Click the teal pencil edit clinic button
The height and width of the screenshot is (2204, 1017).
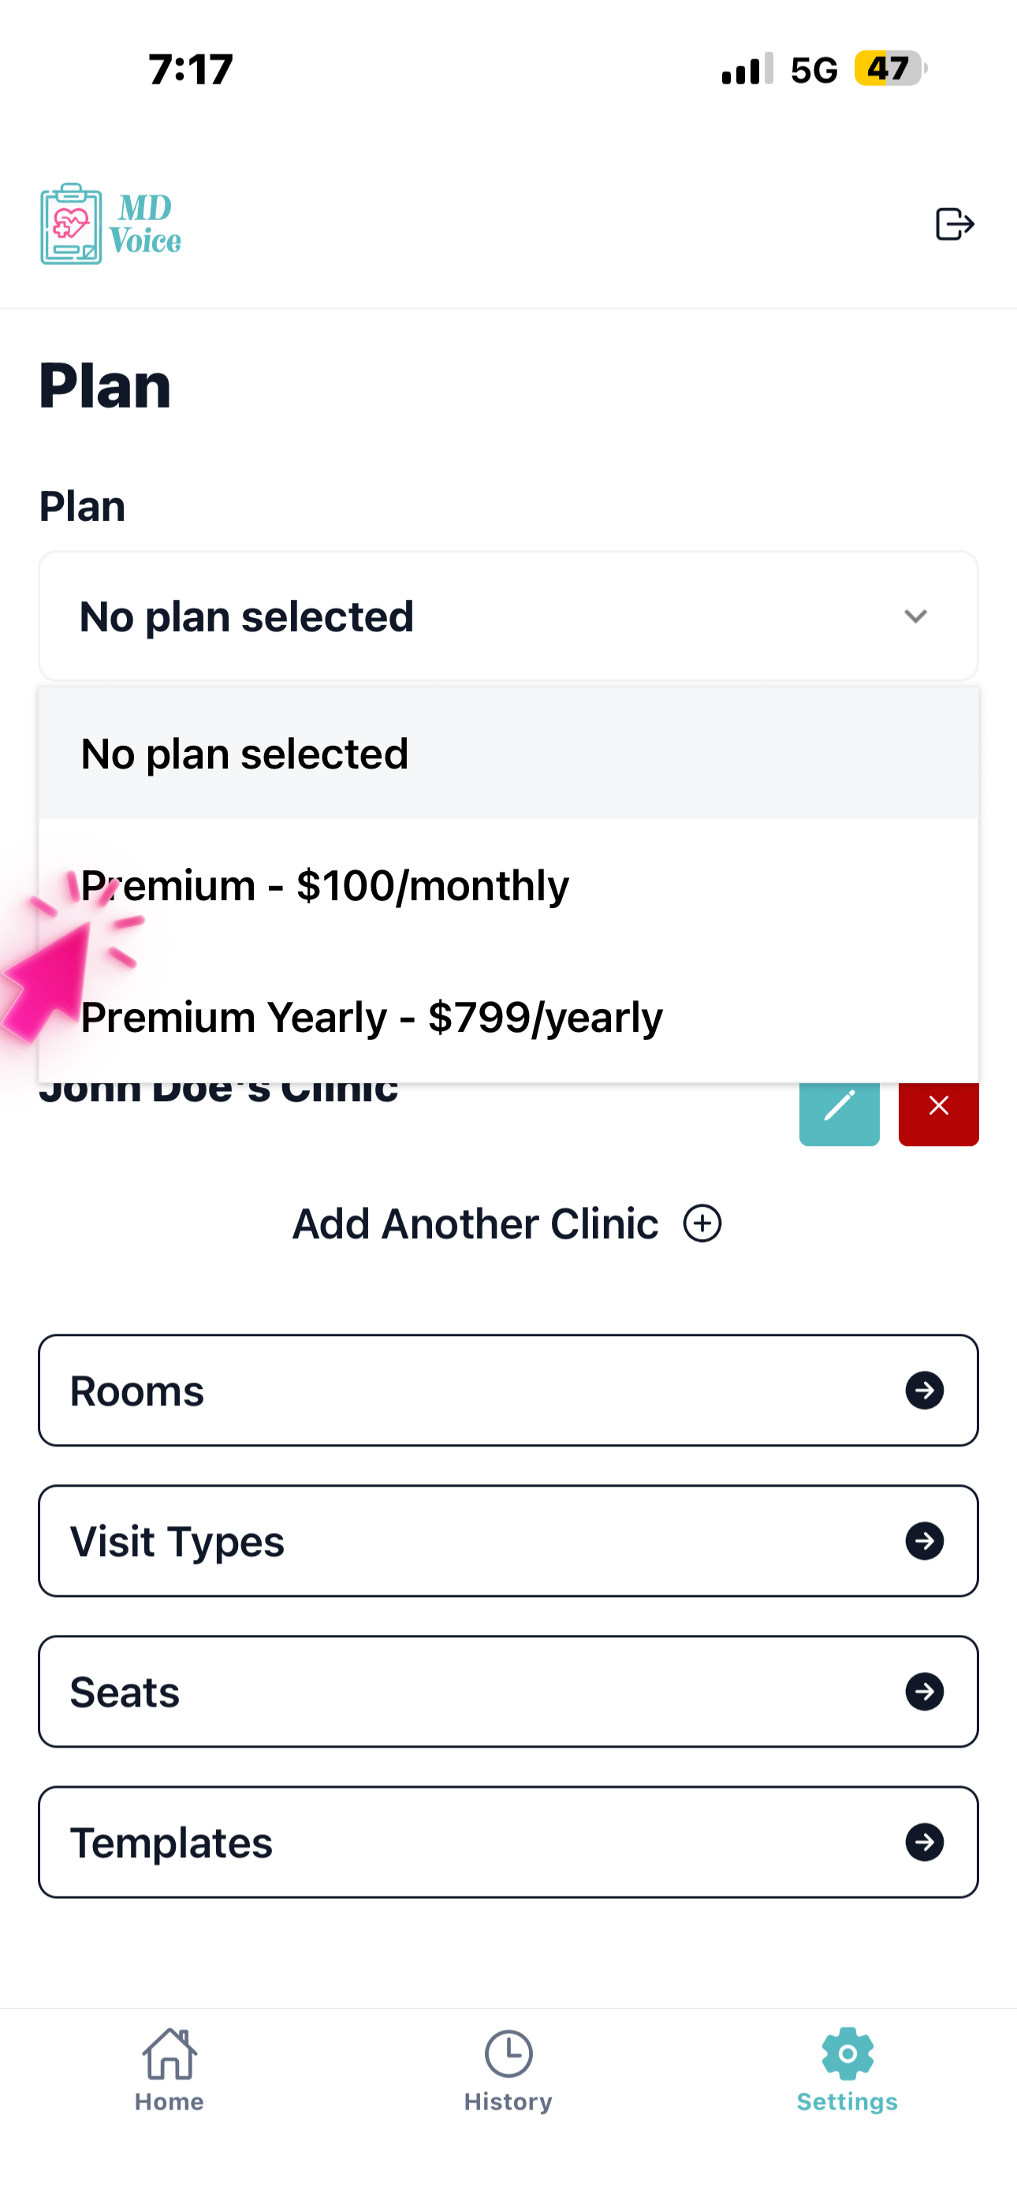[839, 1111]
